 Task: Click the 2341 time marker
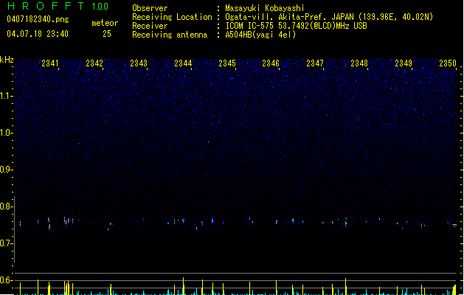pos(50,63)
